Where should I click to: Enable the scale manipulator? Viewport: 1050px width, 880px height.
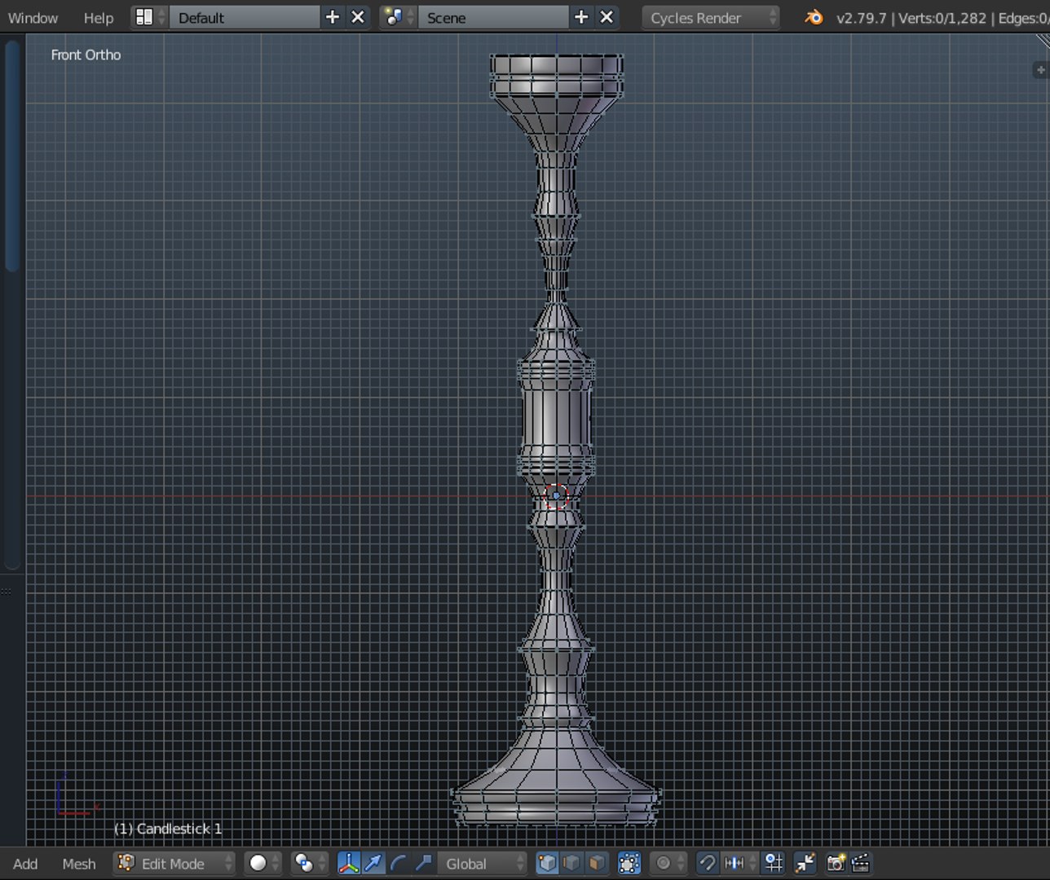[x=423, y=863]
